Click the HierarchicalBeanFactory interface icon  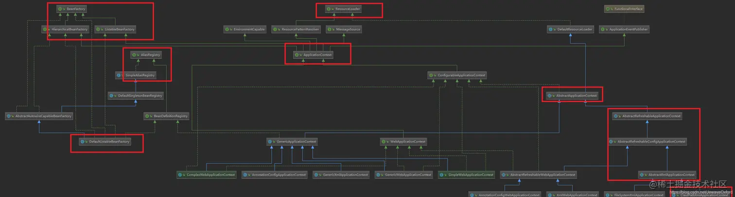pyautogui.click(x=45, y=29)
